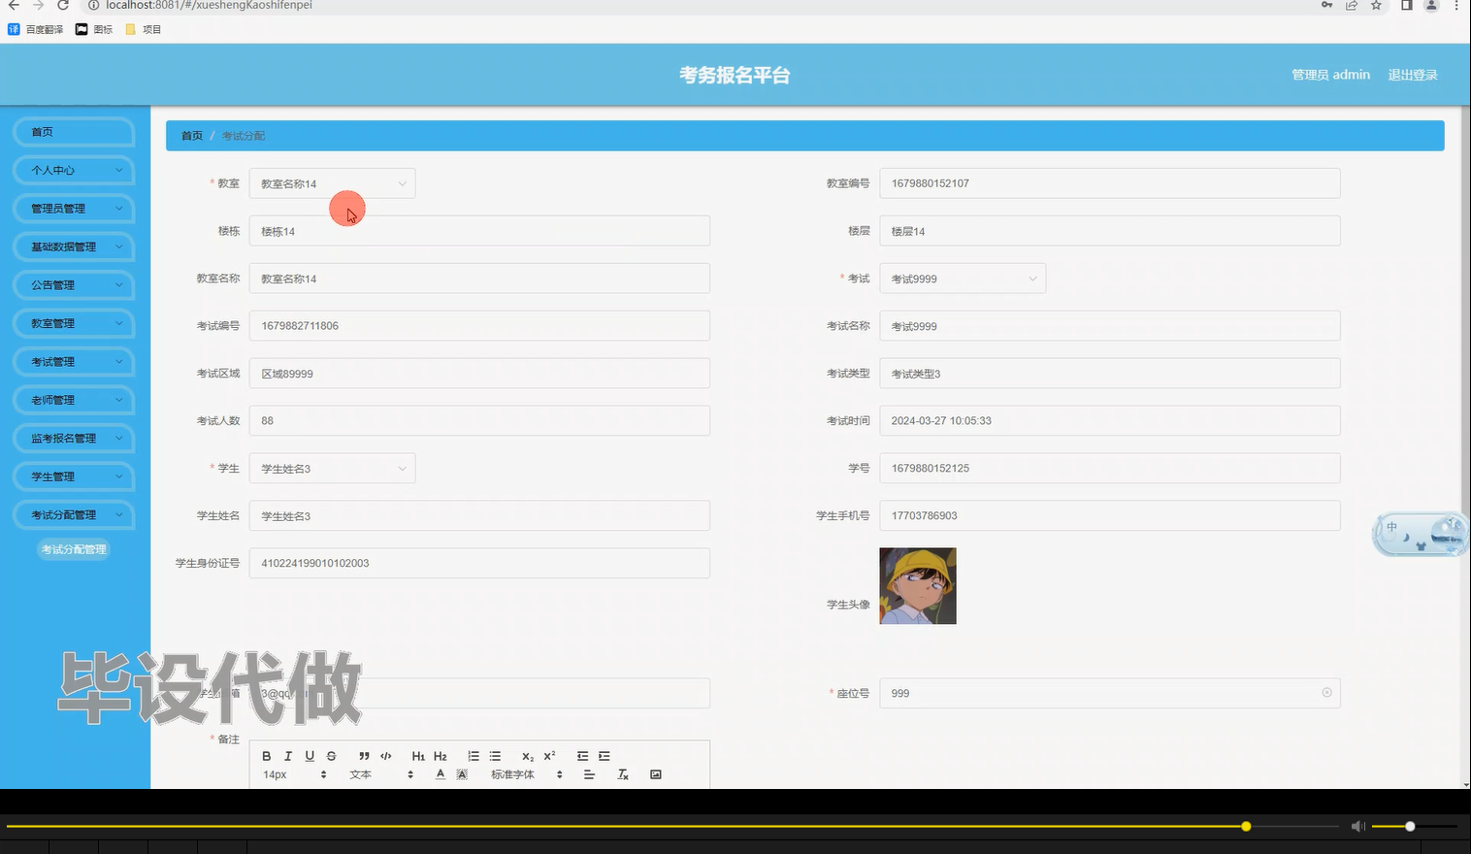The image size is (1471, 854).
Task: Insert a blockquote in the remarks editor
Action: tap(364, 756)
